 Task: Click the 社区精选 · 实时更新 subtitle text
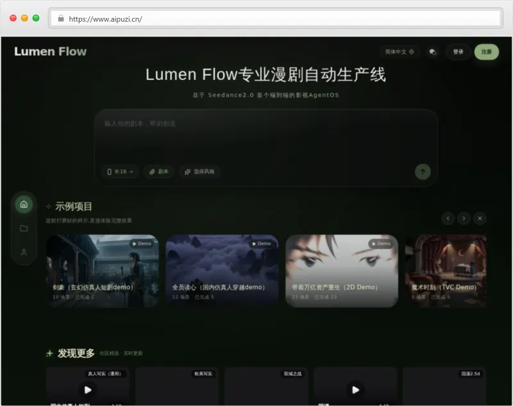point(121,353)
